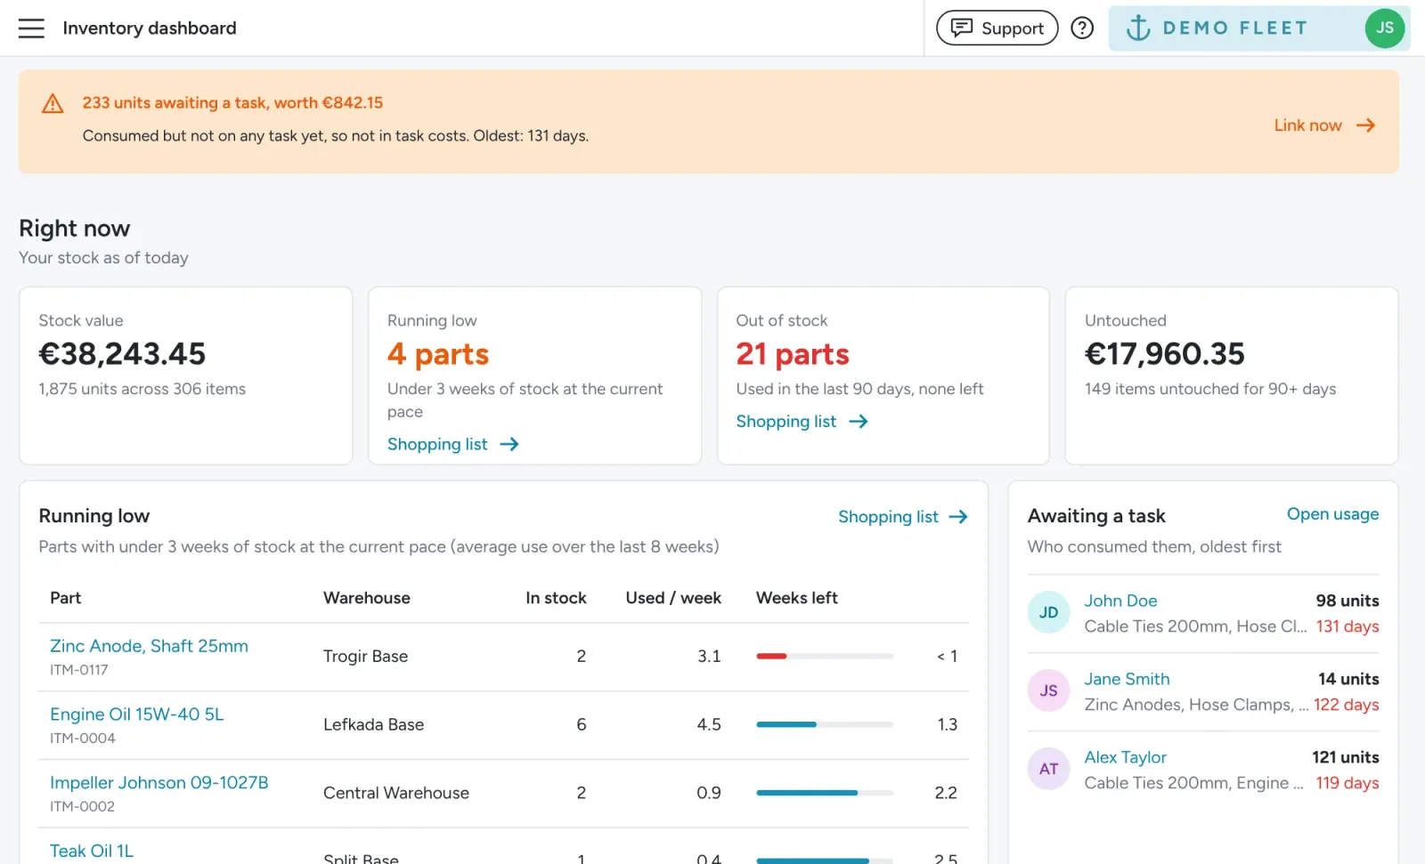
Task: Click Engine Oil weeks-left progress bar
Action: tap(825, 724)
